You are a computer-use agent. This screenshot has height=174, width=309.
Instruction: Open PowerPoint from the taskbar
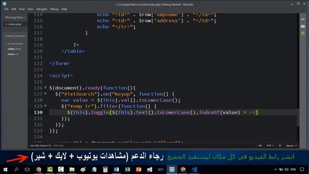139,170
